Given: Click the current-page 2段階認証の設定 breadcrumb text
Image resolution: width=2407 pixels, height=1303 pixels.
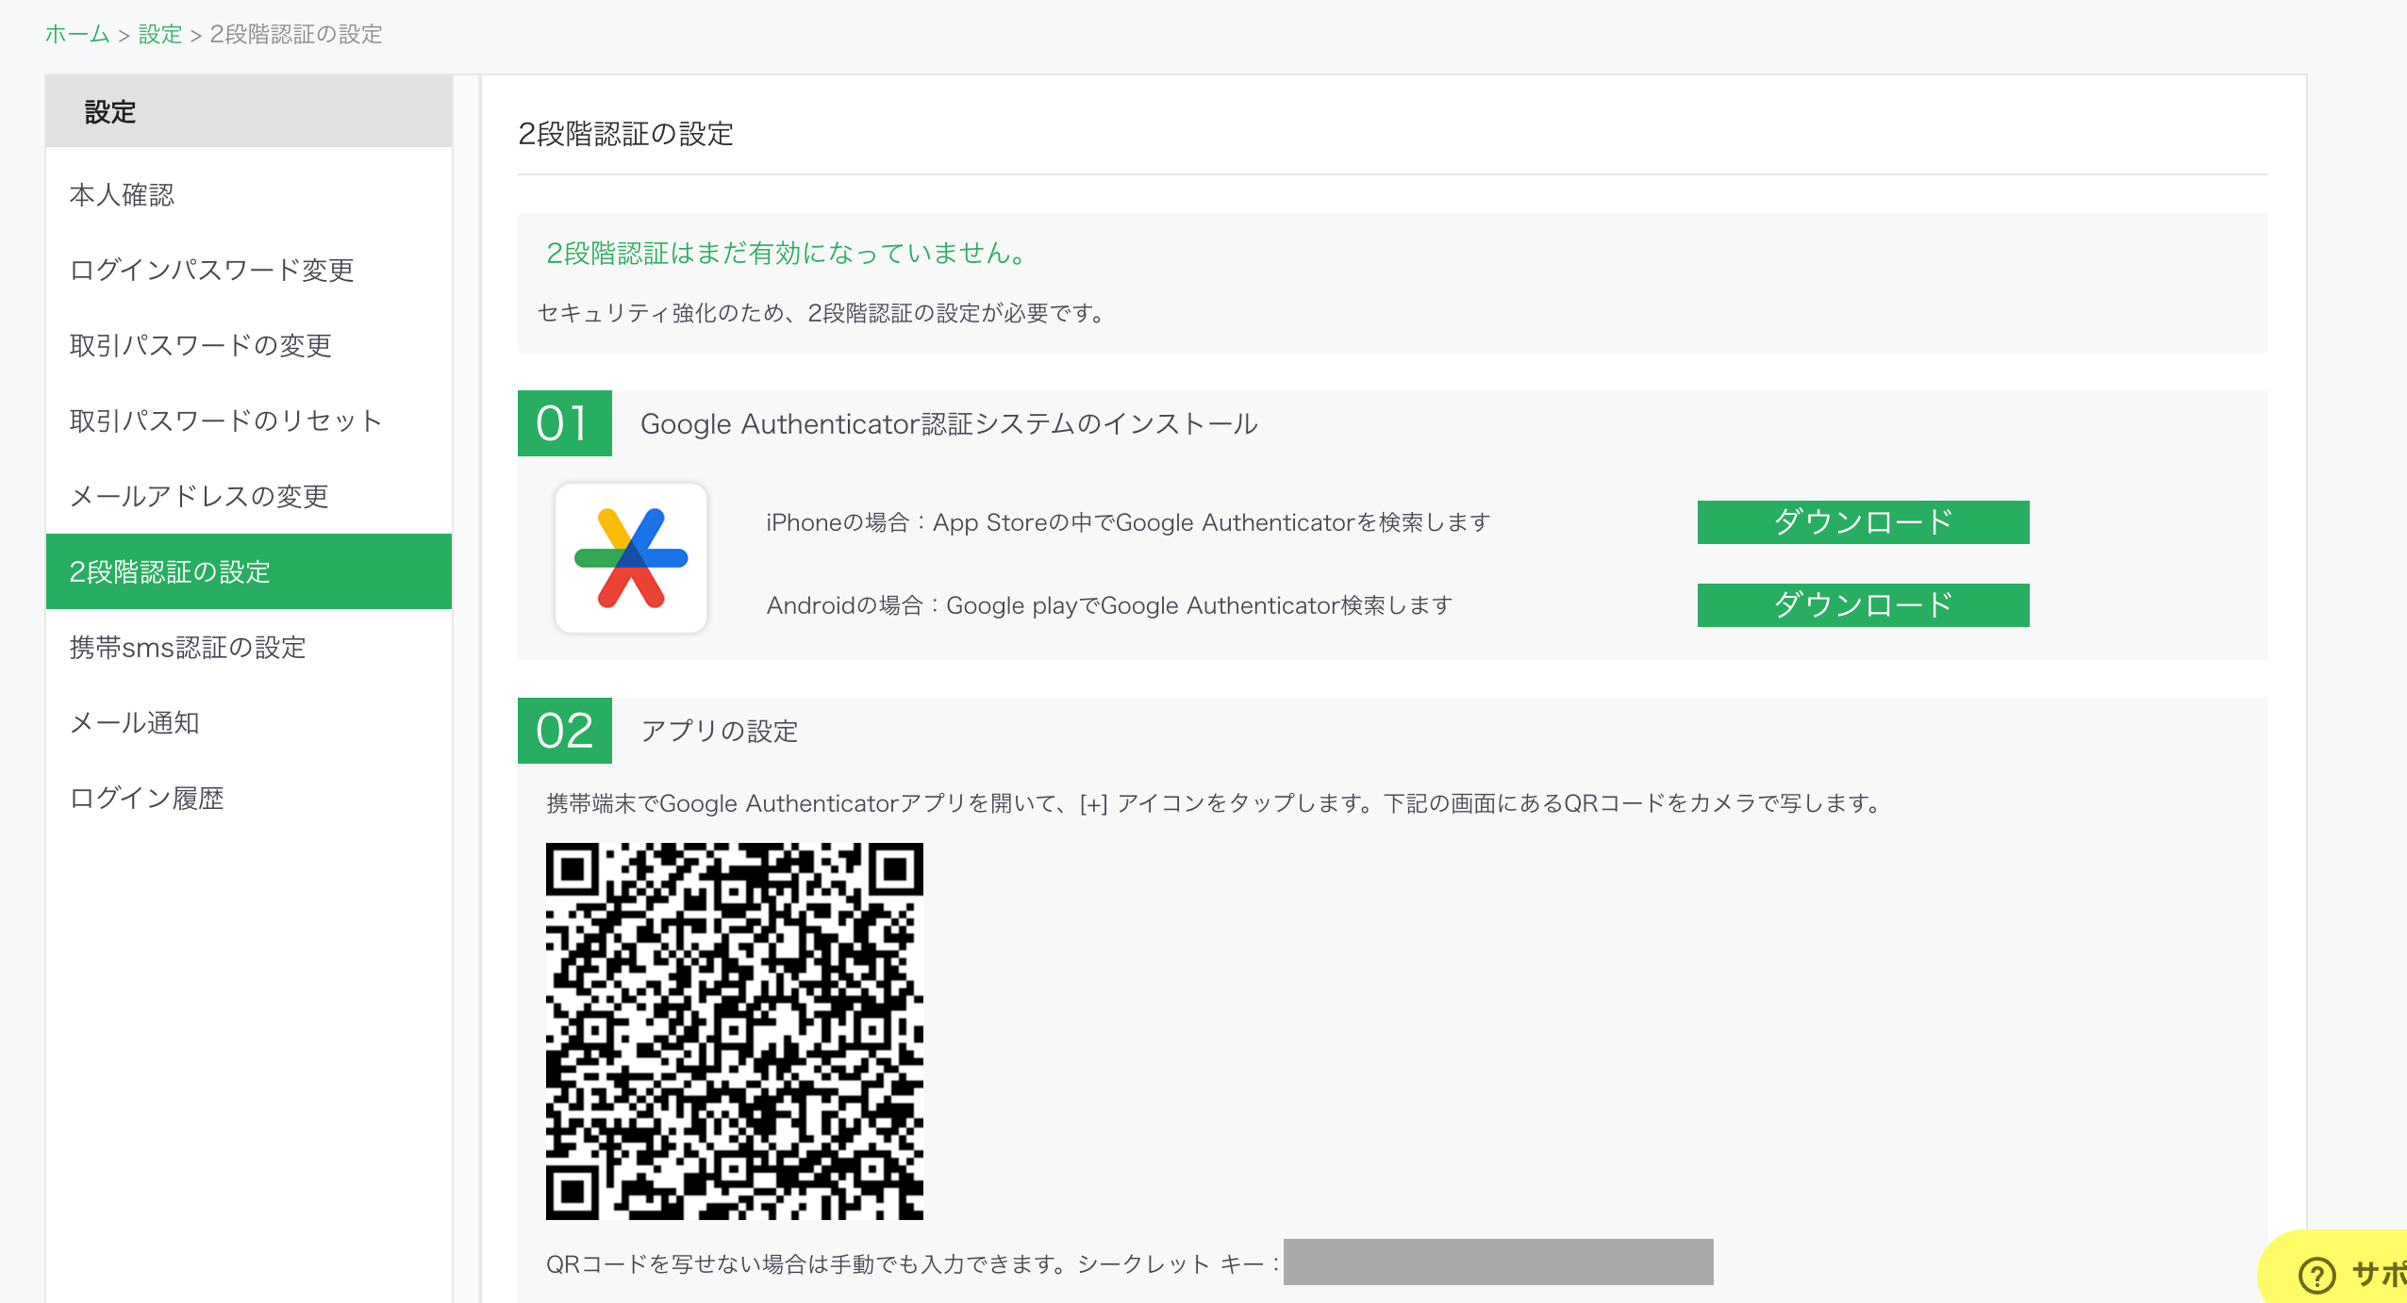Looking at the screenshot, I should (x=296, y=34).
